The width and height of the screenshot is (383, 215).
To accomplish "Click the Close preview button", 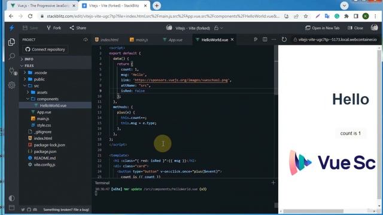I will point(355,28).
